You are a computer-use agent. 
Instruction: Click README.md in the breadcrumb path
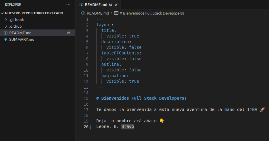tap(98, 13)
